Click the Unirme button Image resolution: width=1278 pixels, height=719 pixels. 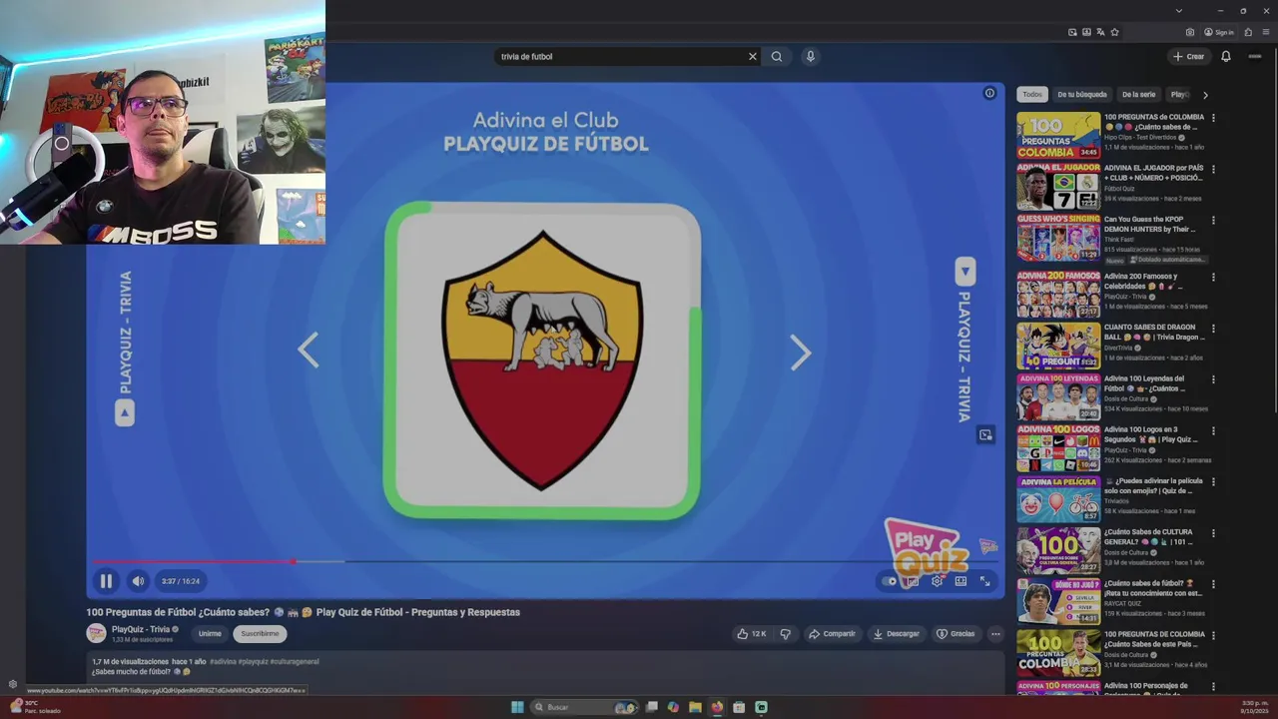[x=210, y=633]
